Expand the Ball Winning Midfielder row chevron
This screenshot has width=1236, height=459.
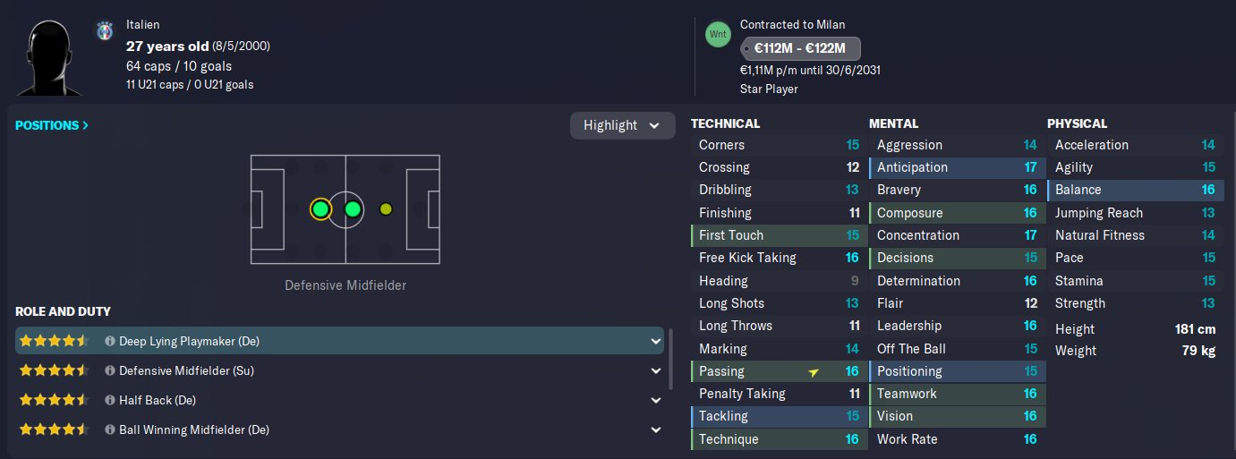pos(657,429)
